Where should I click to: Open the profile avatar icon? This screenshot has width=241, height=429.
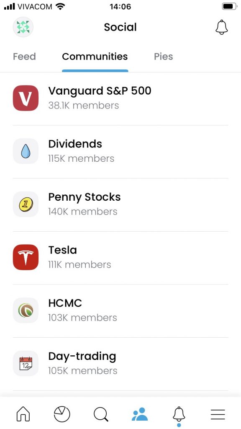coord(23,27)
